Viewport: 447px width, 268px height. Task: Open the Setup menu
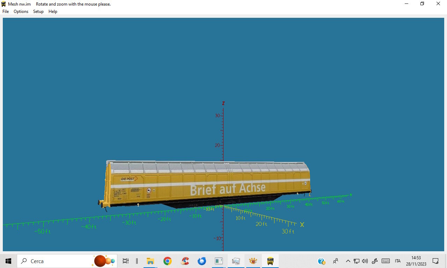[x=38, y=12]
